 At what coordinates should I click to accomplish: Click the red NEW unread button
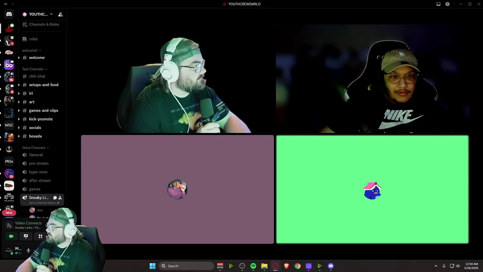[9, 213]
